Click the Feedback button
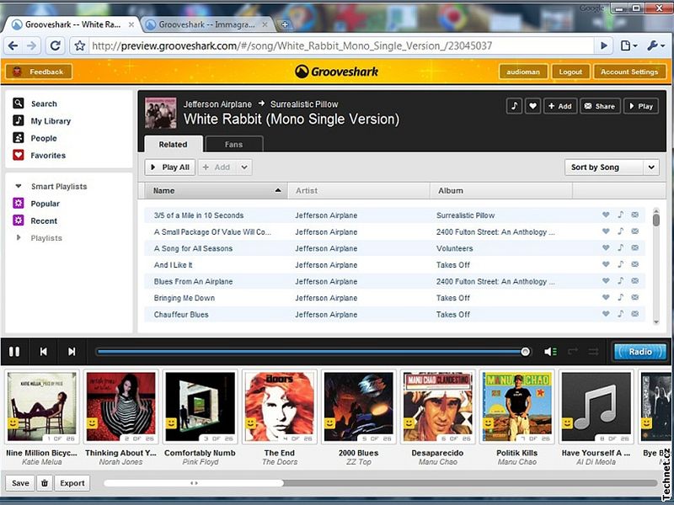The width and height of the screenshot is (674, 505). tap(39, 72)
